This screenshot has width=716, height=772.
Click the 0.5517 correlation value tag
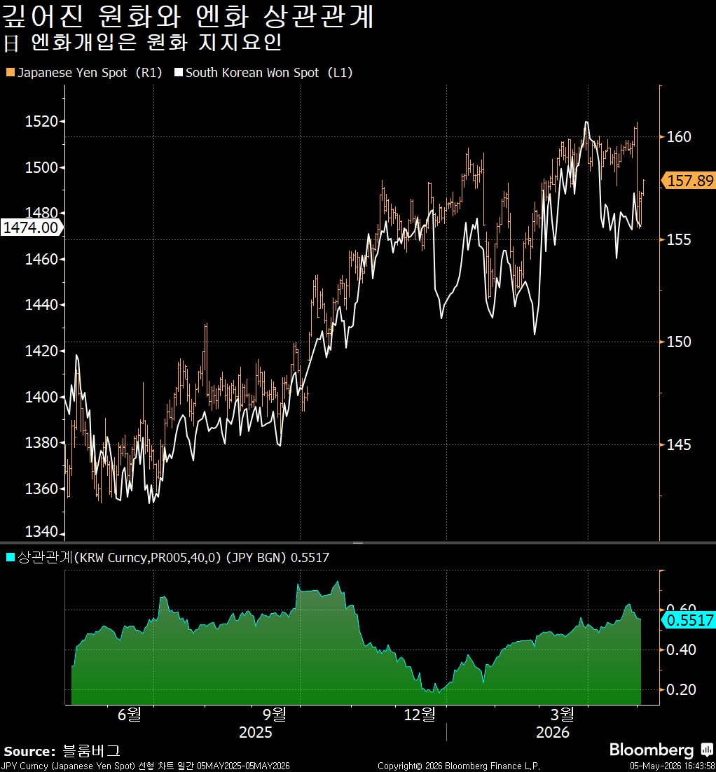689,620
